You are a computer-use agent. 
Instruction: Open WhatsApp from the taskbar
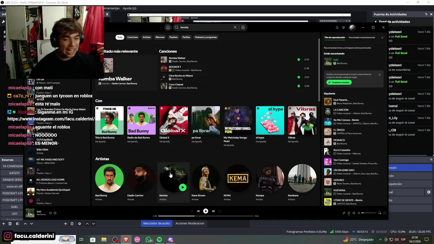point(149,240)
